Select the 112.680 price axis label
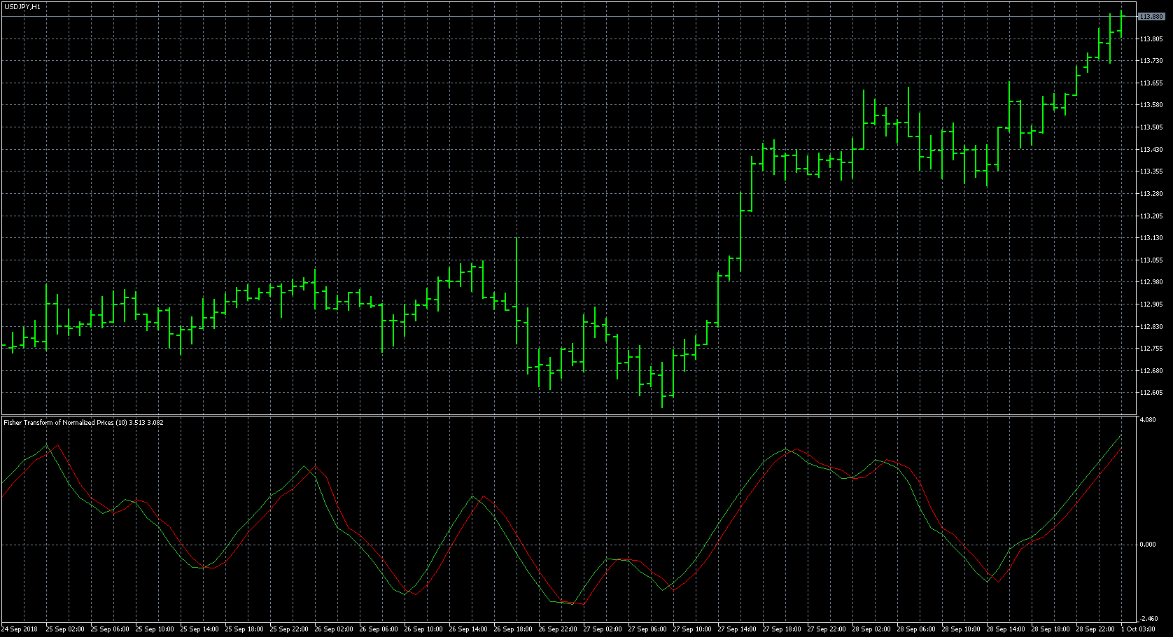 [1152, 371]
